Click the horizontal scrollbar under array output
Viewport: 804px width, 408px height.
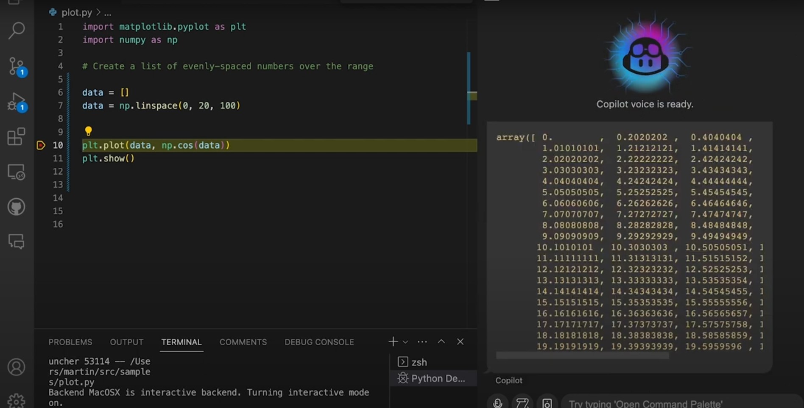tap(582, 355)
